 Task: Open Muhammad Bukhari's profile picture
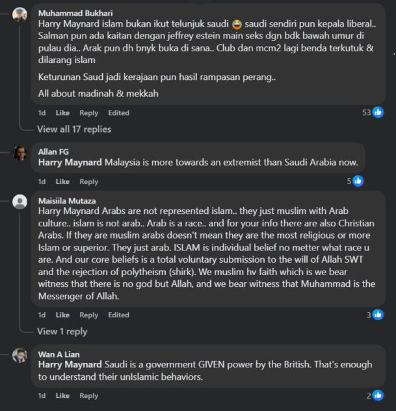point(20,15)
